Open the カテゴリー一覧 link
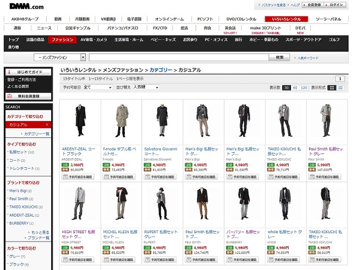 (37, 134)
